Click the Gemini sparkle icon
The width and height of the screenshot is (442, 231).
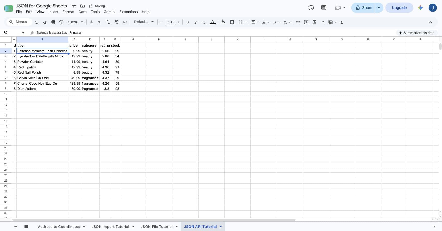coord(420,8)
